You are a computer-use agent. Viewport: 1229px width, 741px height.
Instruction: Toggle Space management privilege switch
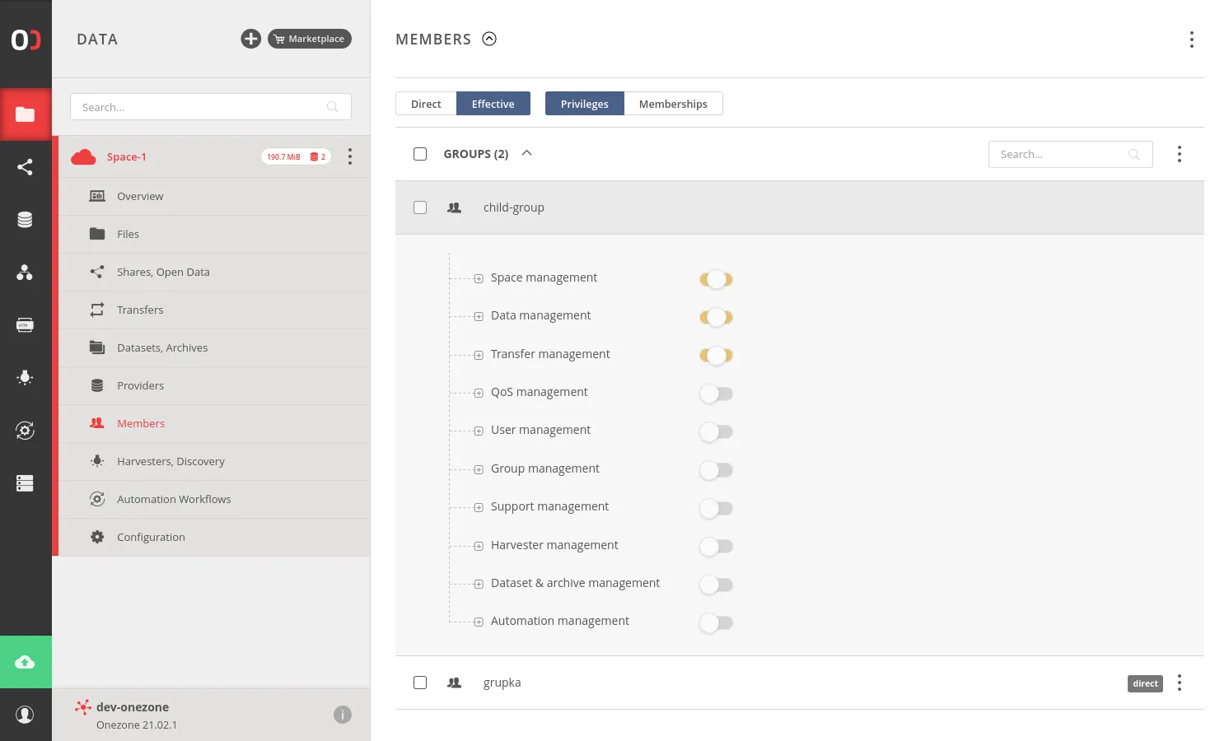point(716,279)
